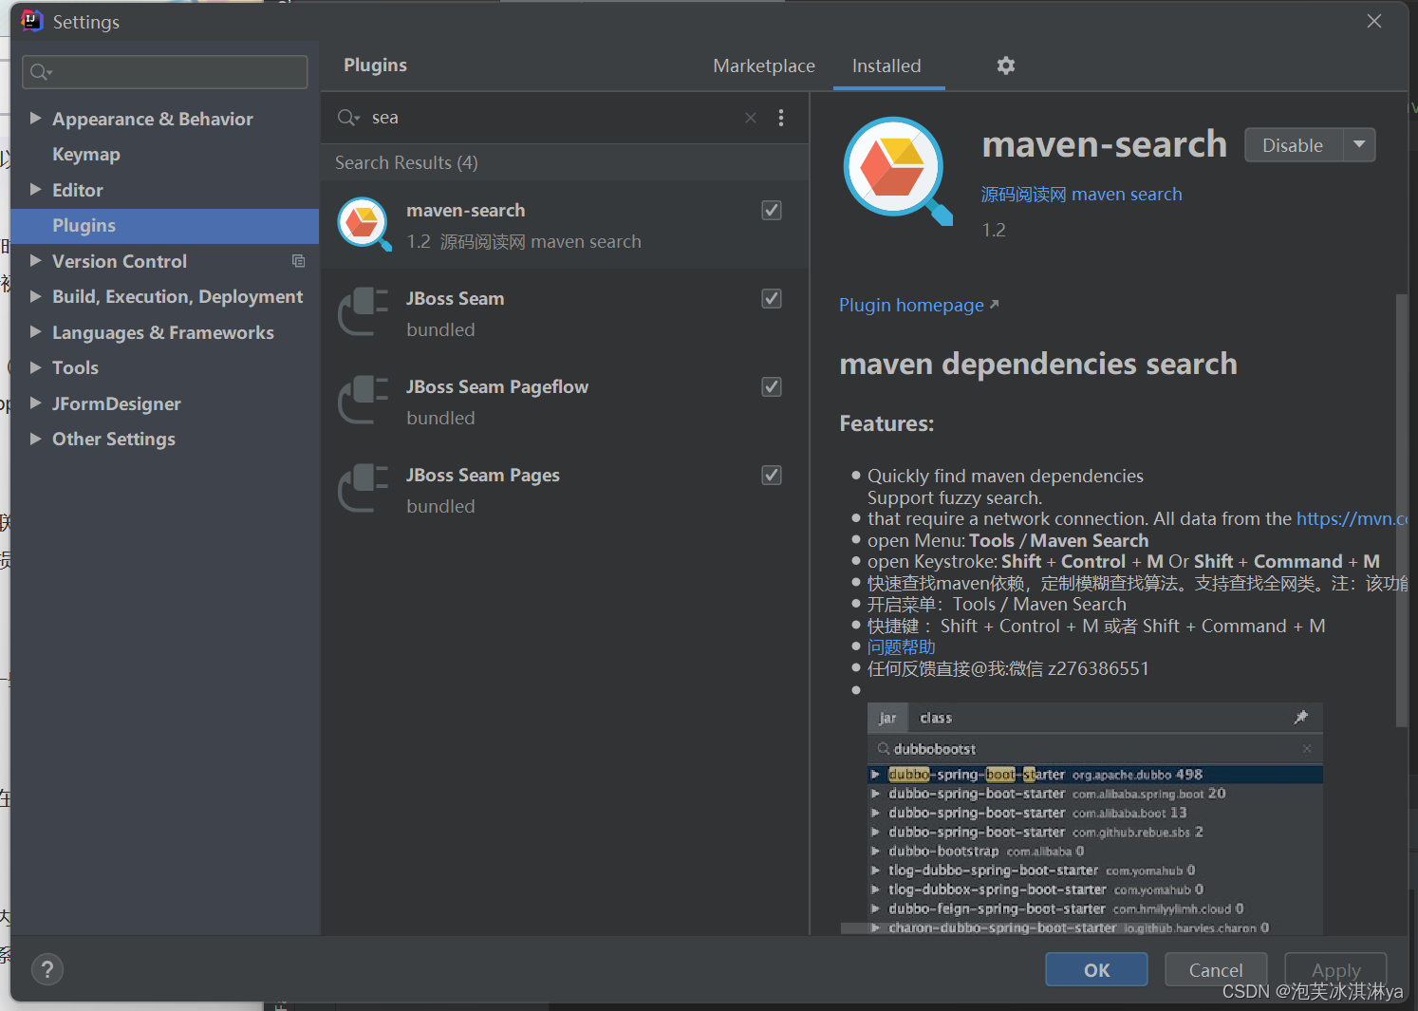This screenshot has width=1418, height=1011.
Task: Open the plugins gear settings icon
Action: point(1006,66)
